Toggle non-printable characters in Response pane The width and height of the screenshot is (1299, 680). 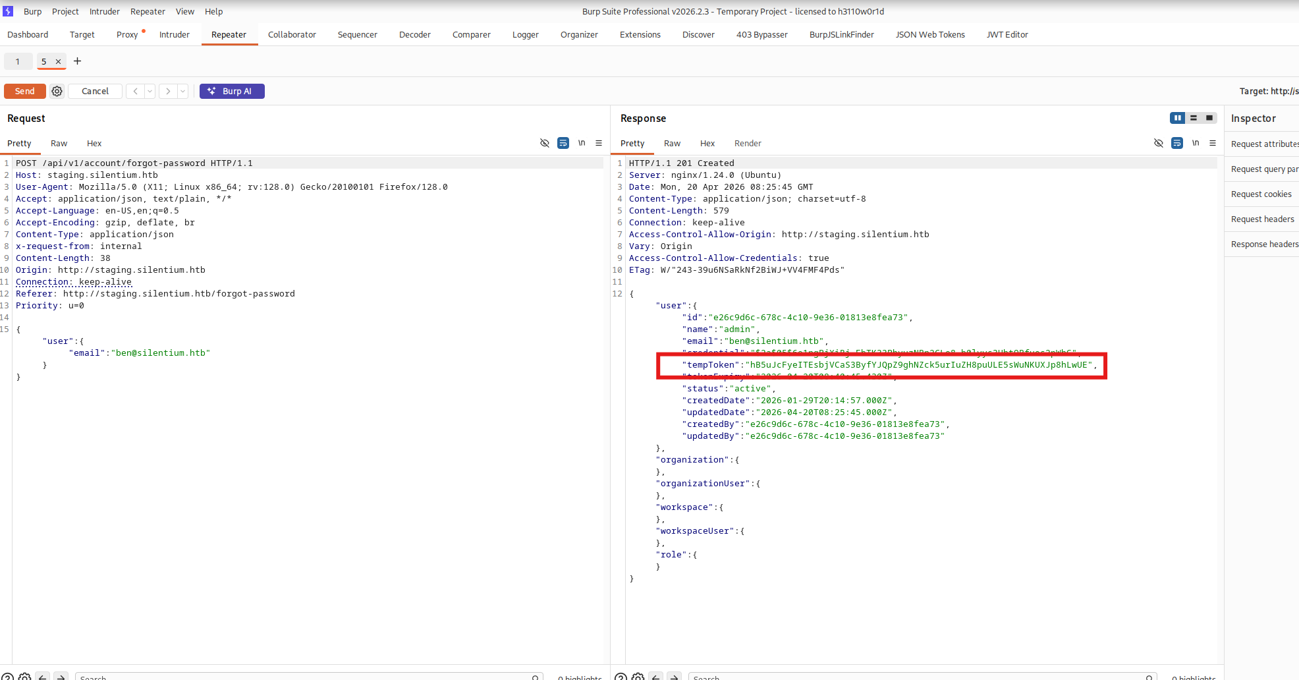[x=1159, y=143]
